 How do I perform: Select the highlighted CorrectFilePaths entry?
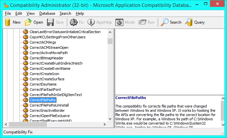(x=43, y=100)
